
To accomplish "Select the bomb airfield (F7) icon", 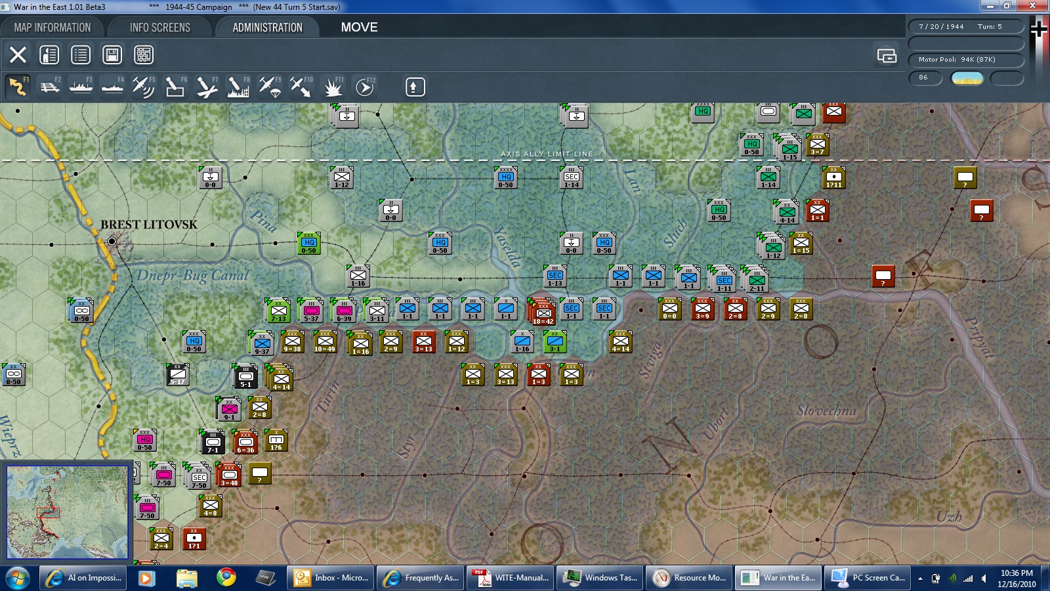I will 207,87.
